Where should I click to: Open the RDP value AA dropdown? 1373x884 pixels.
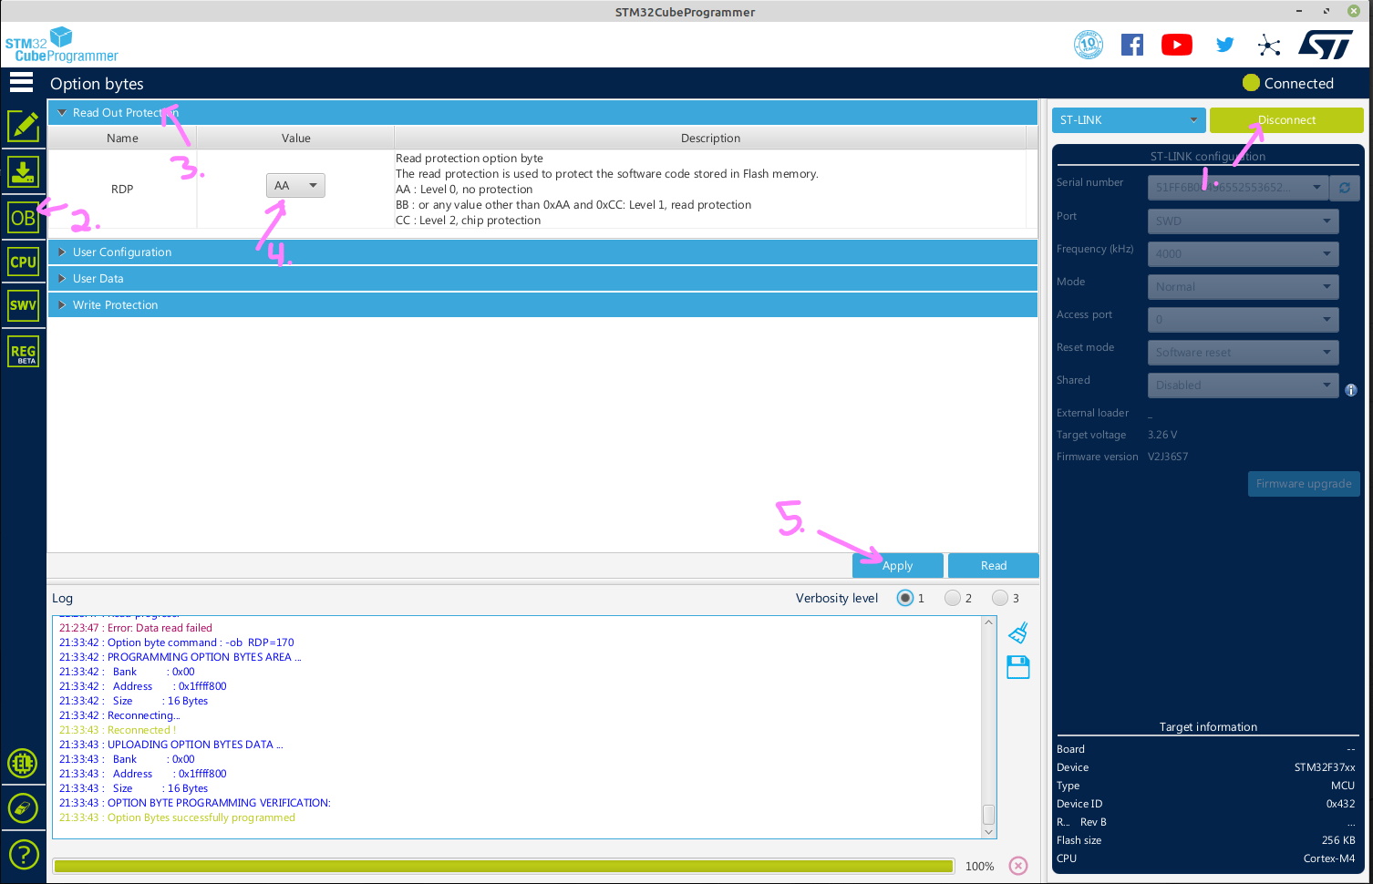pos(295,186)
